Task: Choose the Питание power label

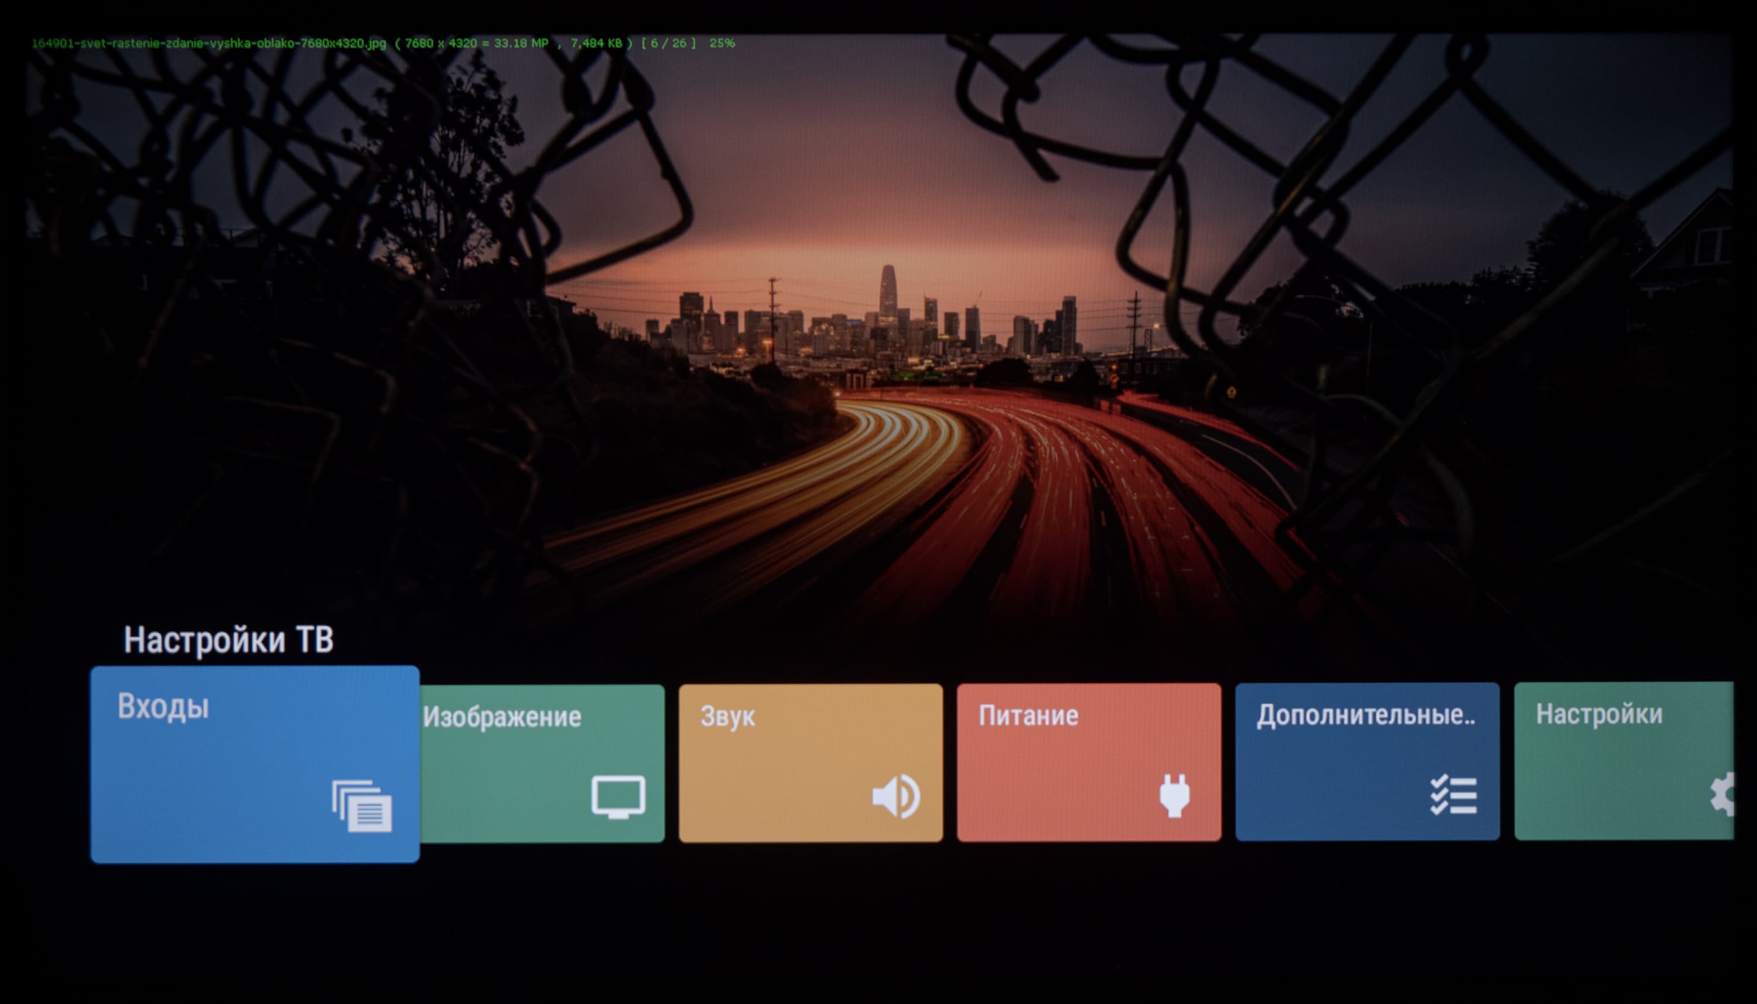Action: (x=1028, y=716)
